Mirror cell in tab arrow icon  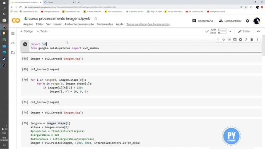tap(246, 40)
